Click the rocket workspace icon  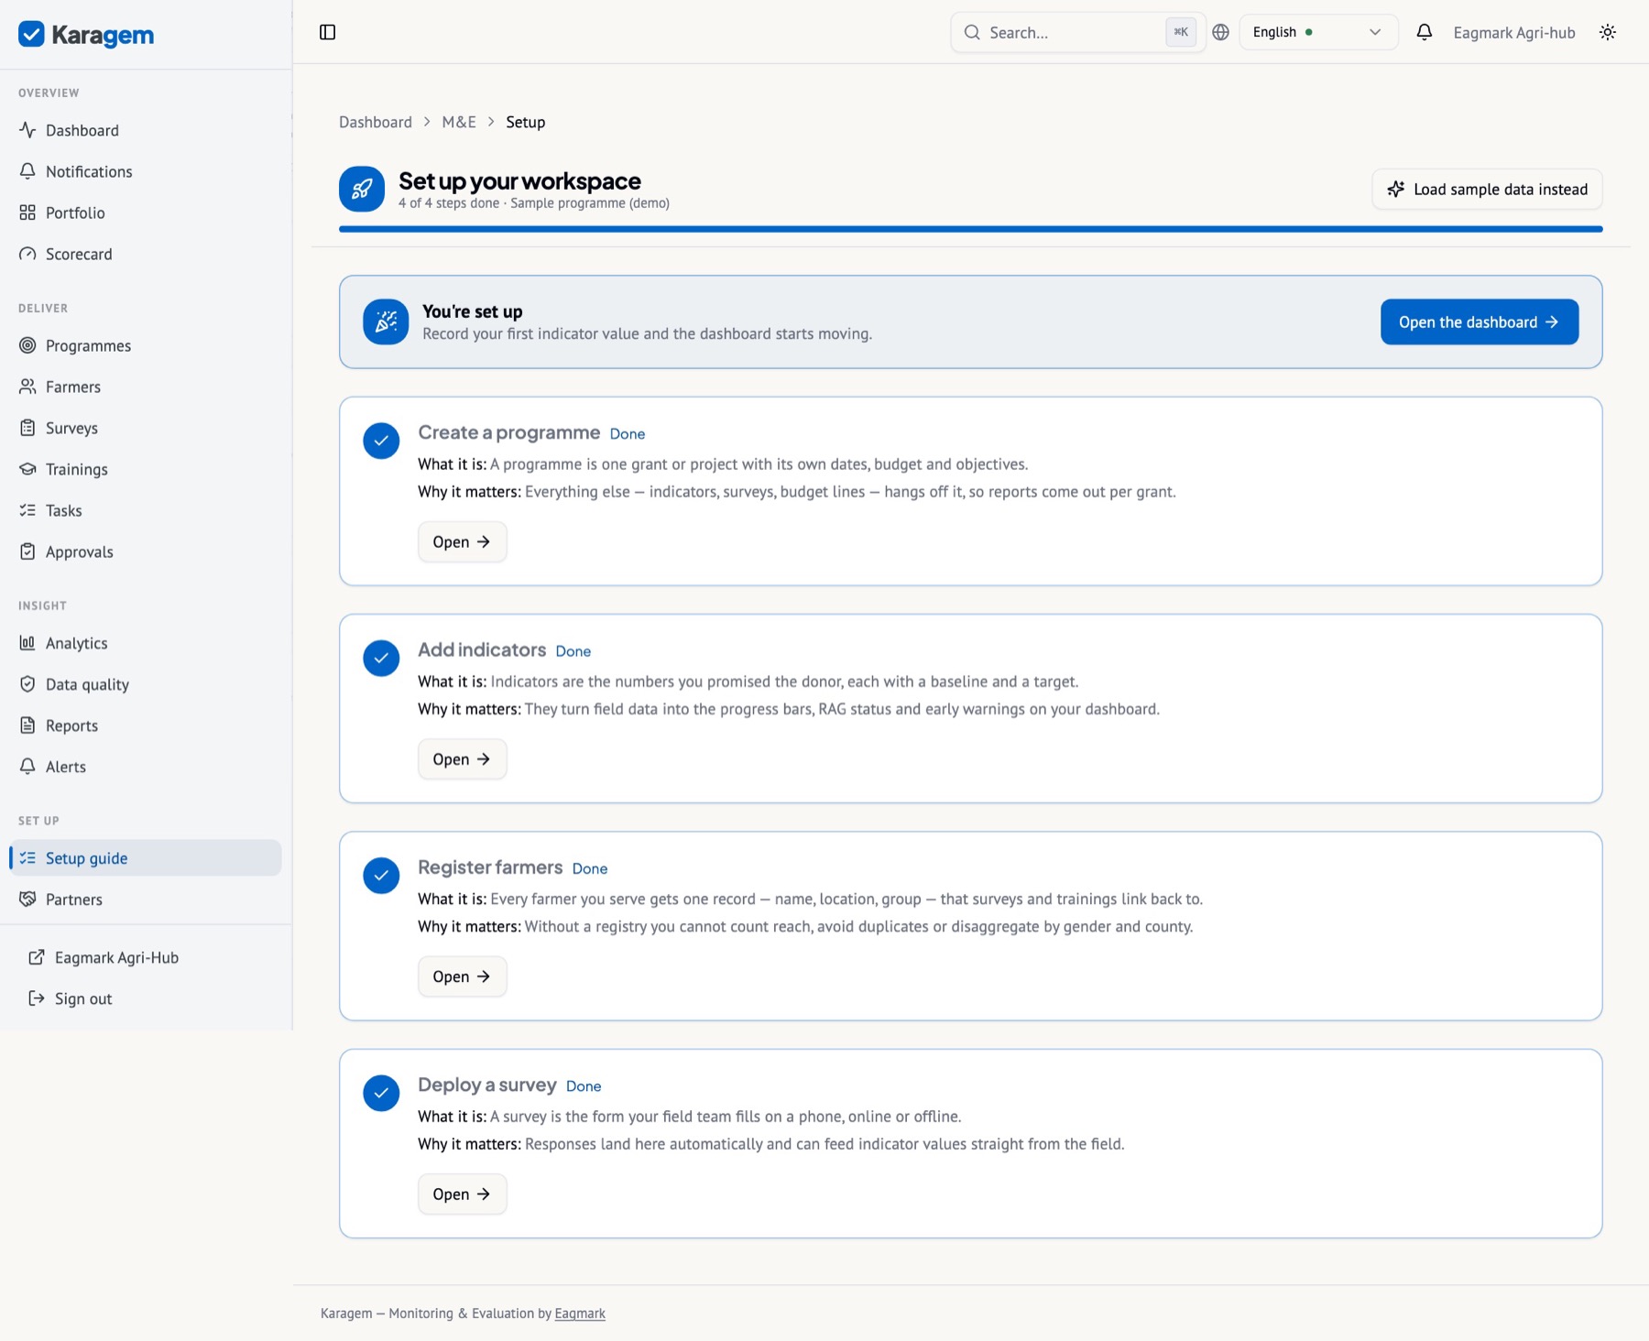362,189
